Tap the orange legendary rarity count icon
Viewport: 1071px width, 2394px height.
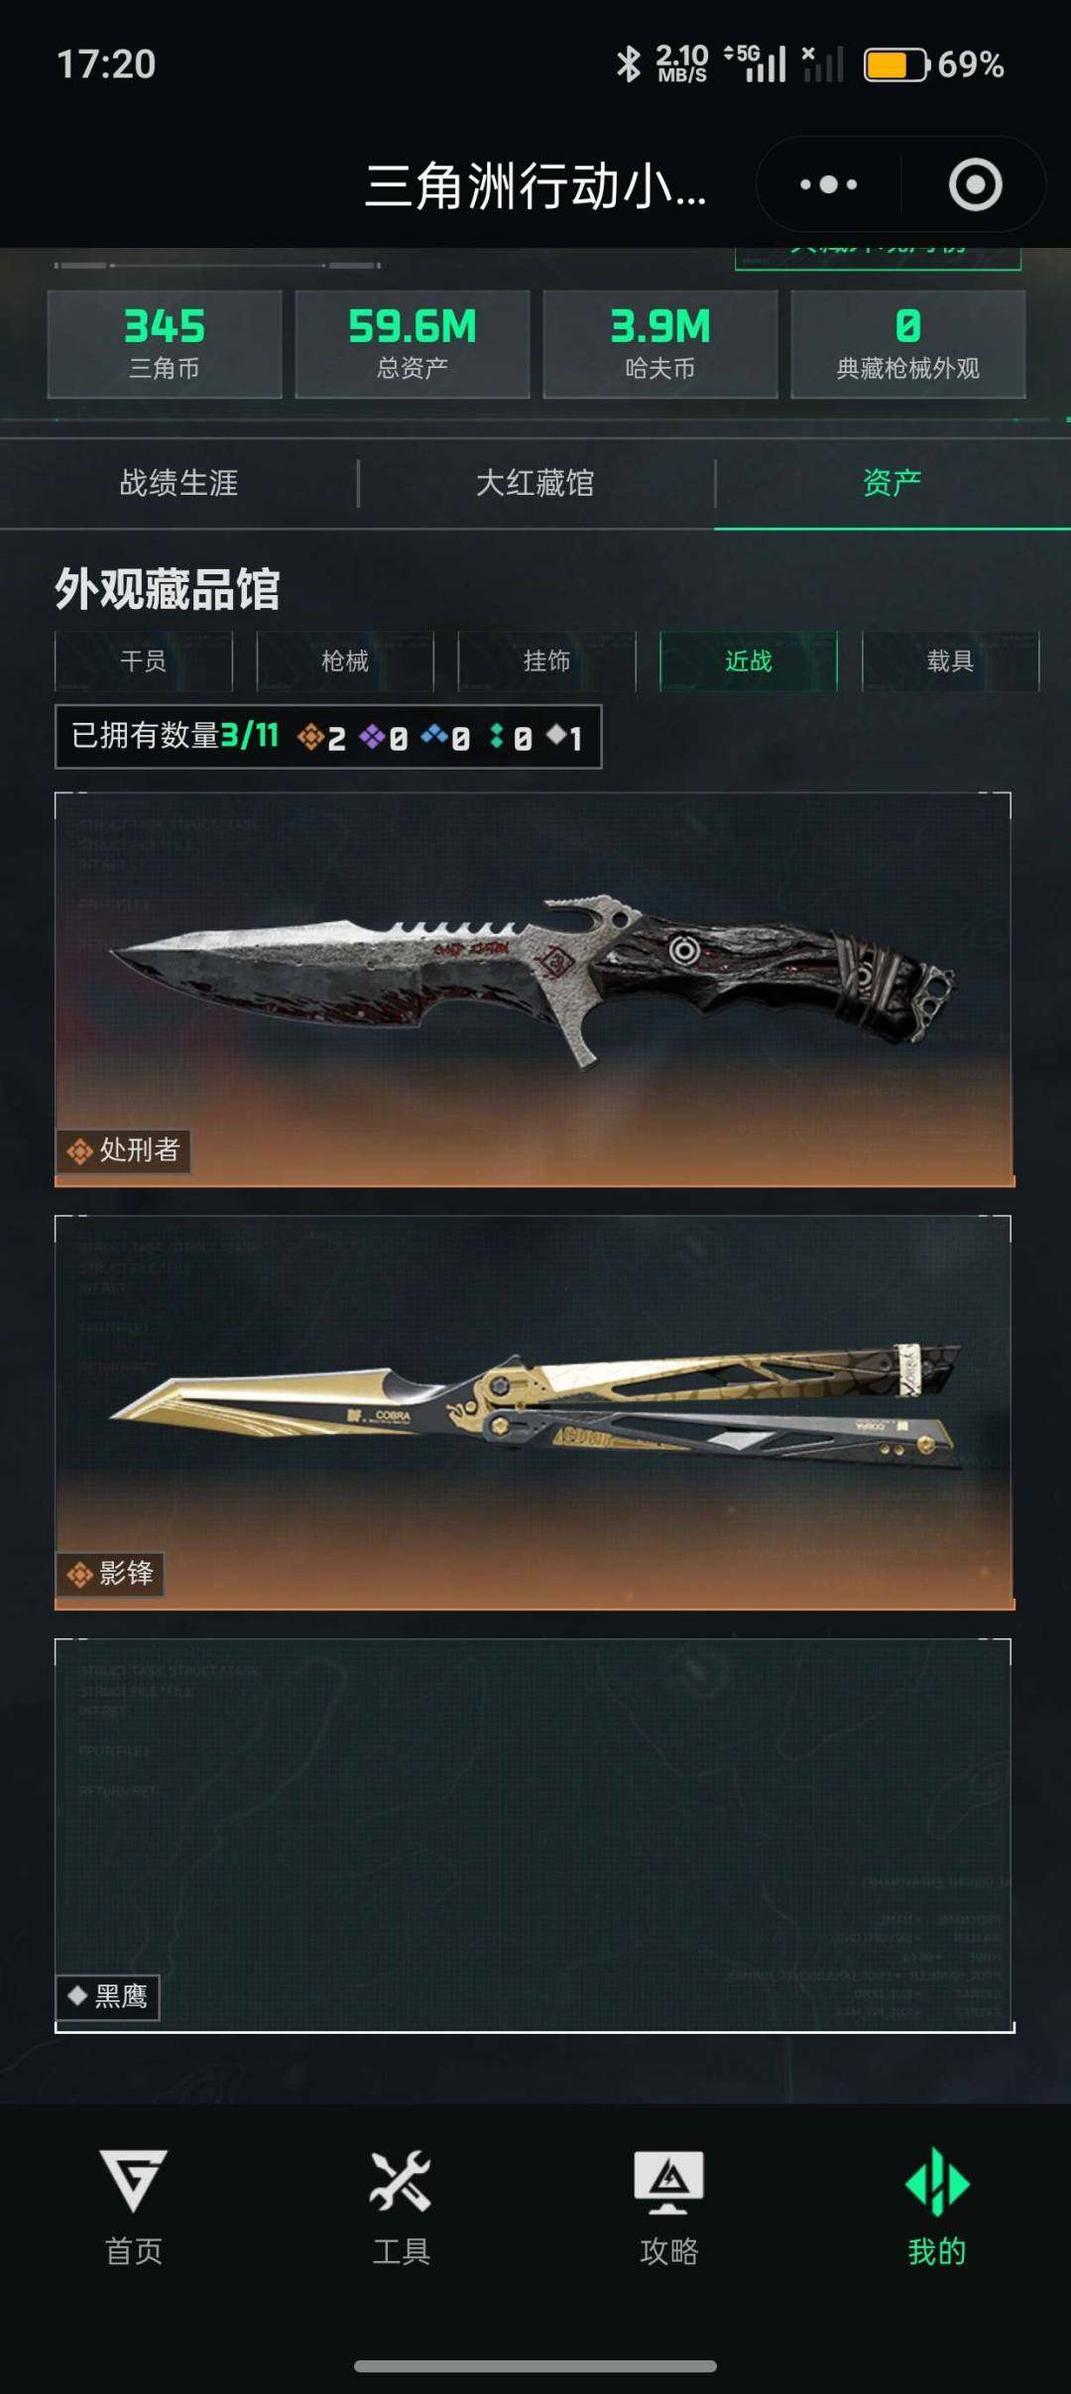[310, 737]
